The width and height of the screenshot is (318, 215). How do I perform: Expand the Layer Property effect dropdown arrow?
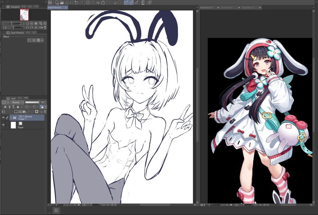pyautogui.click(x=42, y=40)
